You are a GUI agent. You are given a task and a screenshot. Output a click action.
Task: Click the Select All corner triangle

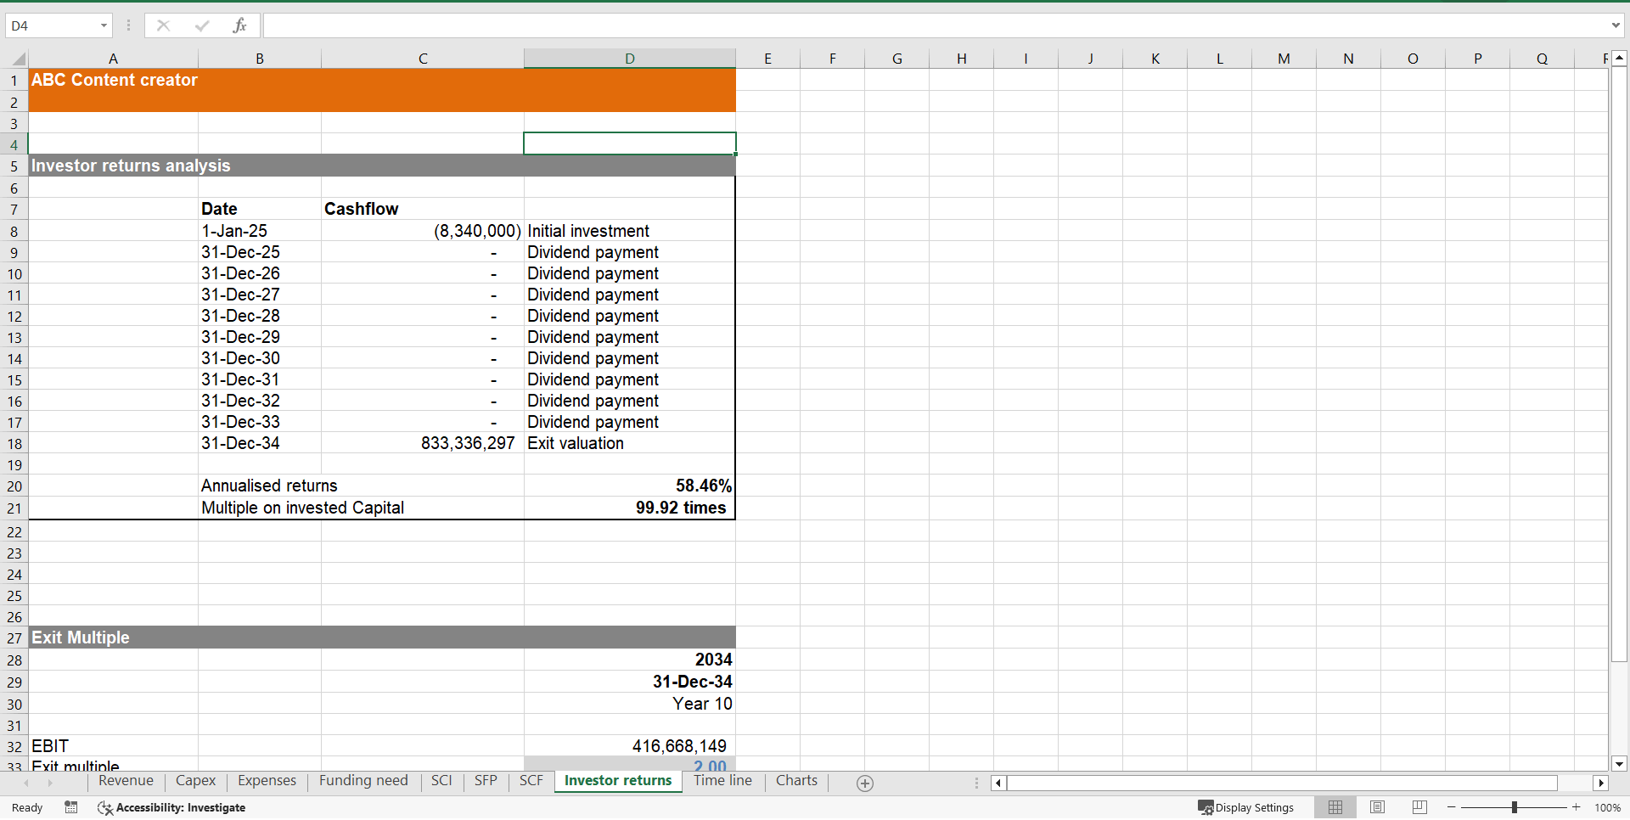click(18, 59)
